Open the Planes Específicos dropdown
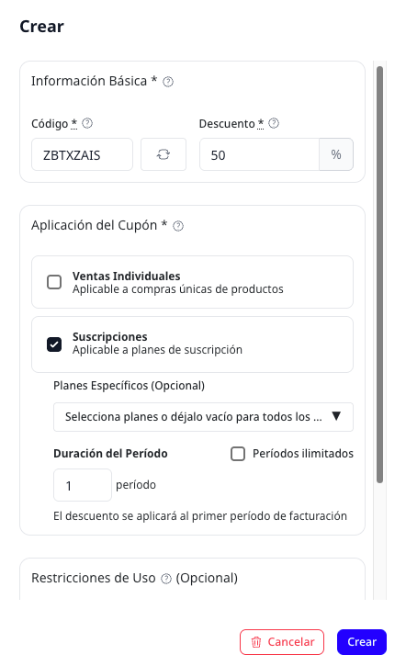The image size is (406, 666). click(x=203, y=417)
